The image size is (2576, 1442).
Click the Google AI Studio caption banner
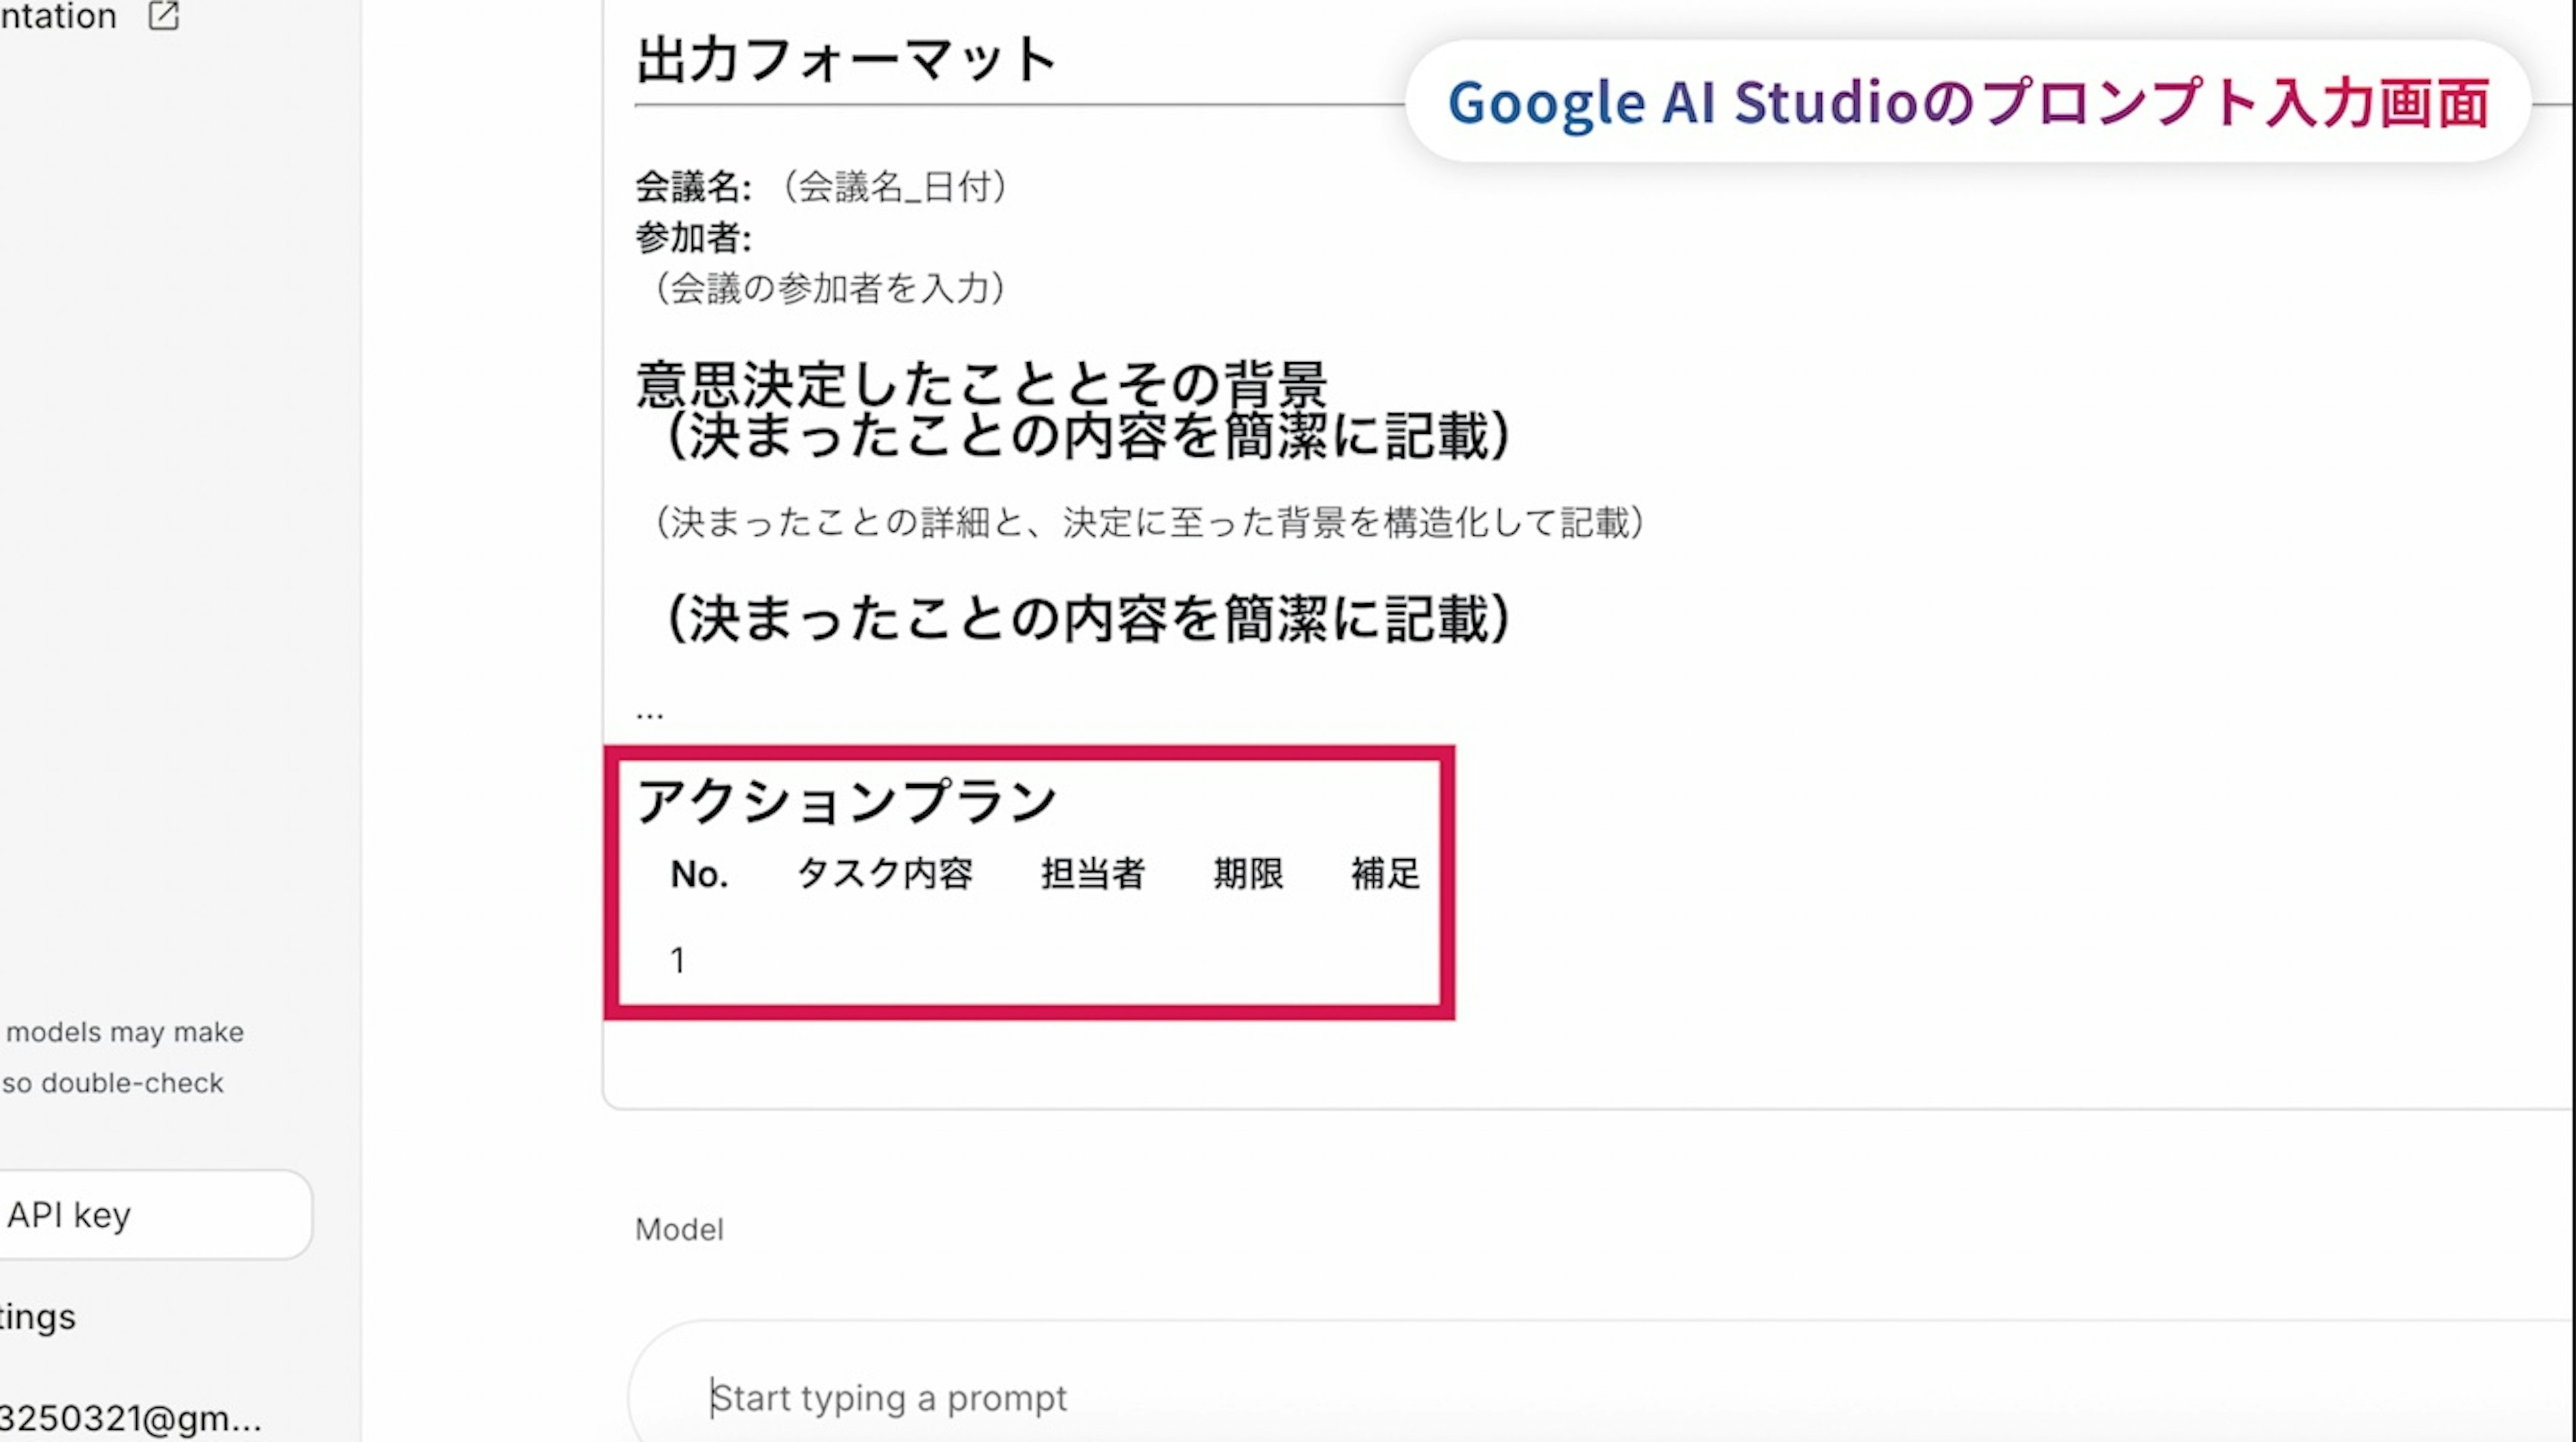point(1967,102)
